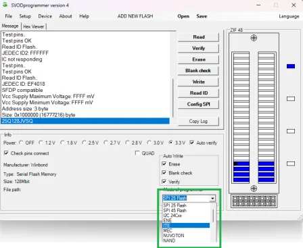Open the Help menu
The image size is (303, 248).
point(84,16)
